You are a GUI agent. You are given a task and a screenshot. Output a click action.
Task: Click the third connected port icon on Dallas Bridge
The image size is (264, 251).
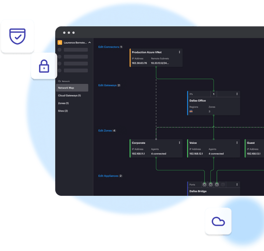click(217, 185)
